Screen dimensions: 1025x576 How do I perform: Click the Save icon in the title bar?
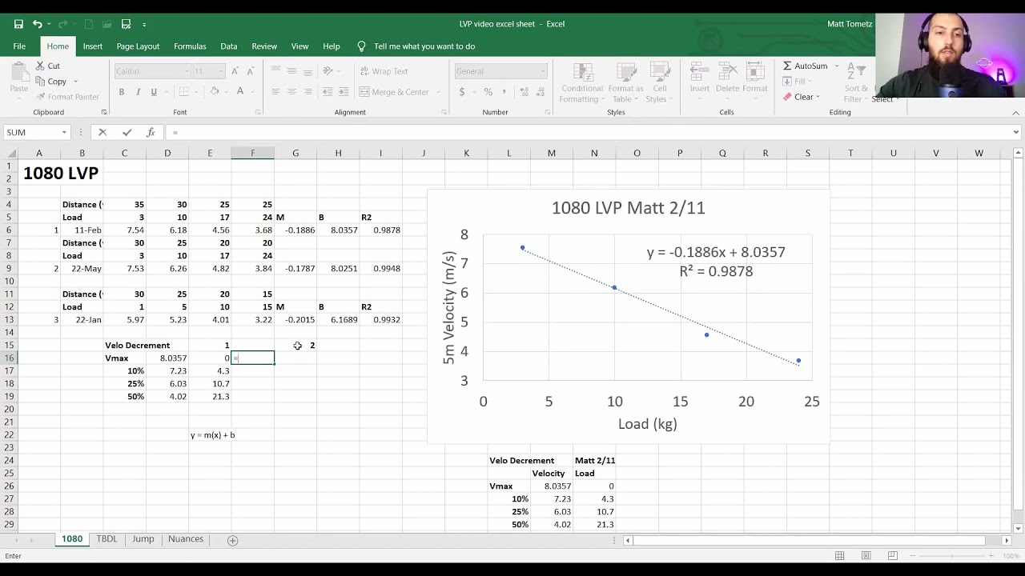[x=18, y=24]
